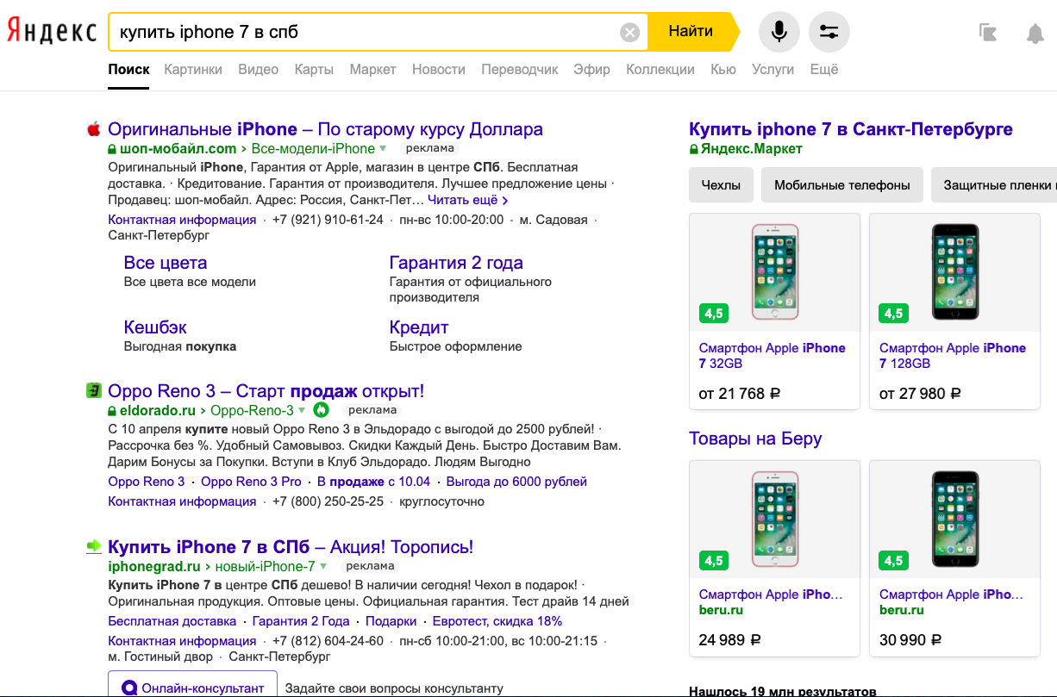1057x697 pixels.
Task: Open the Услуги tab
Action: (x=773, y=69)
